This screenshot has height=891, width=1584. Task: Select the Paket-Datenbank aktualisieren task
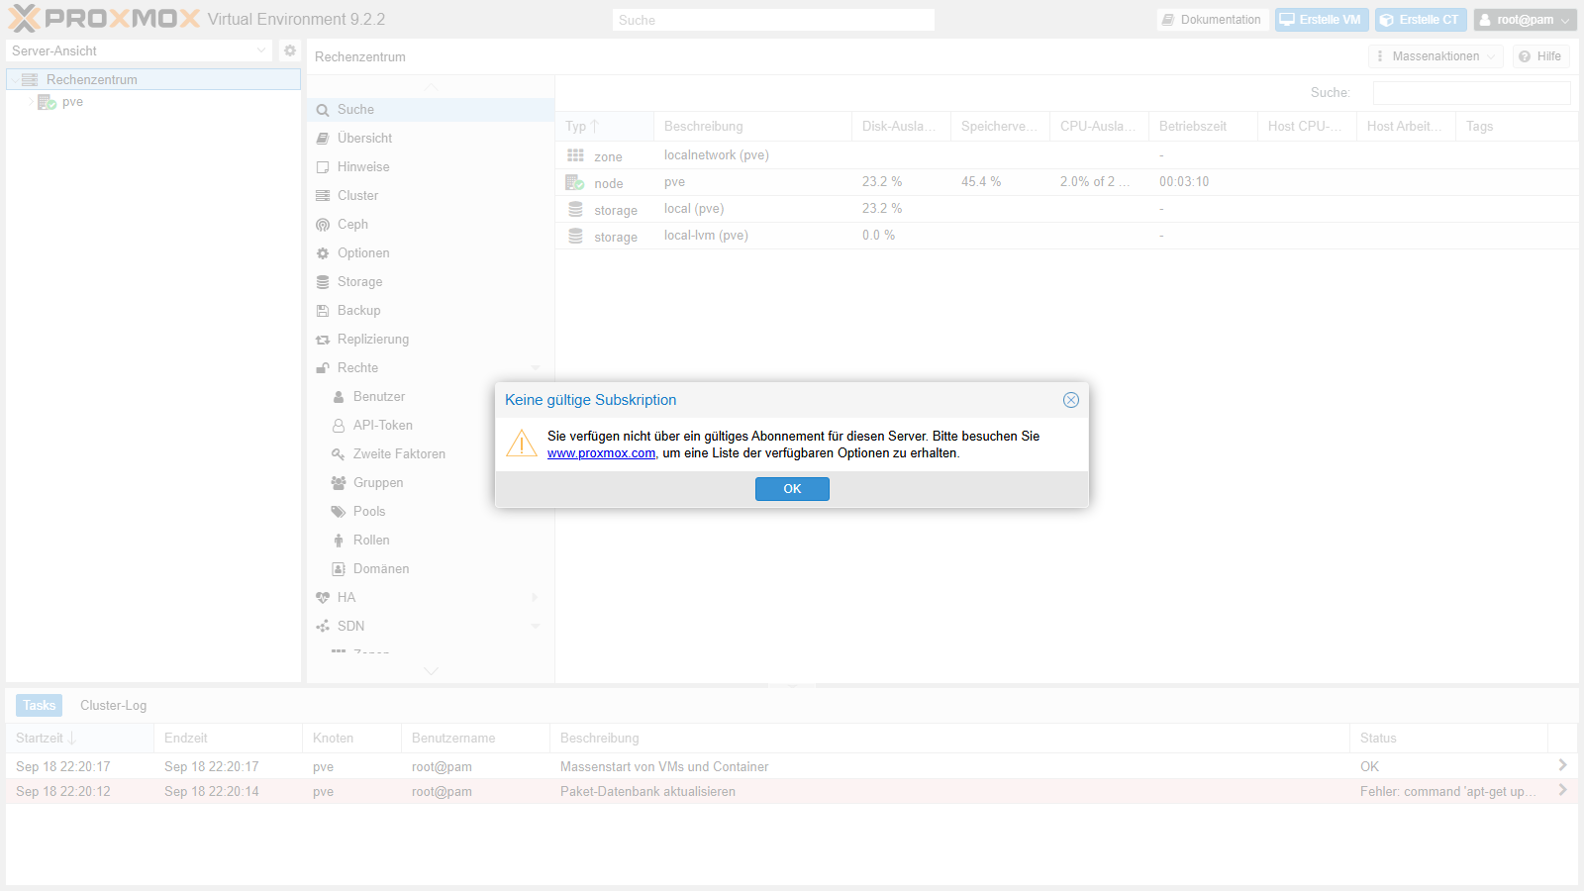792,791
